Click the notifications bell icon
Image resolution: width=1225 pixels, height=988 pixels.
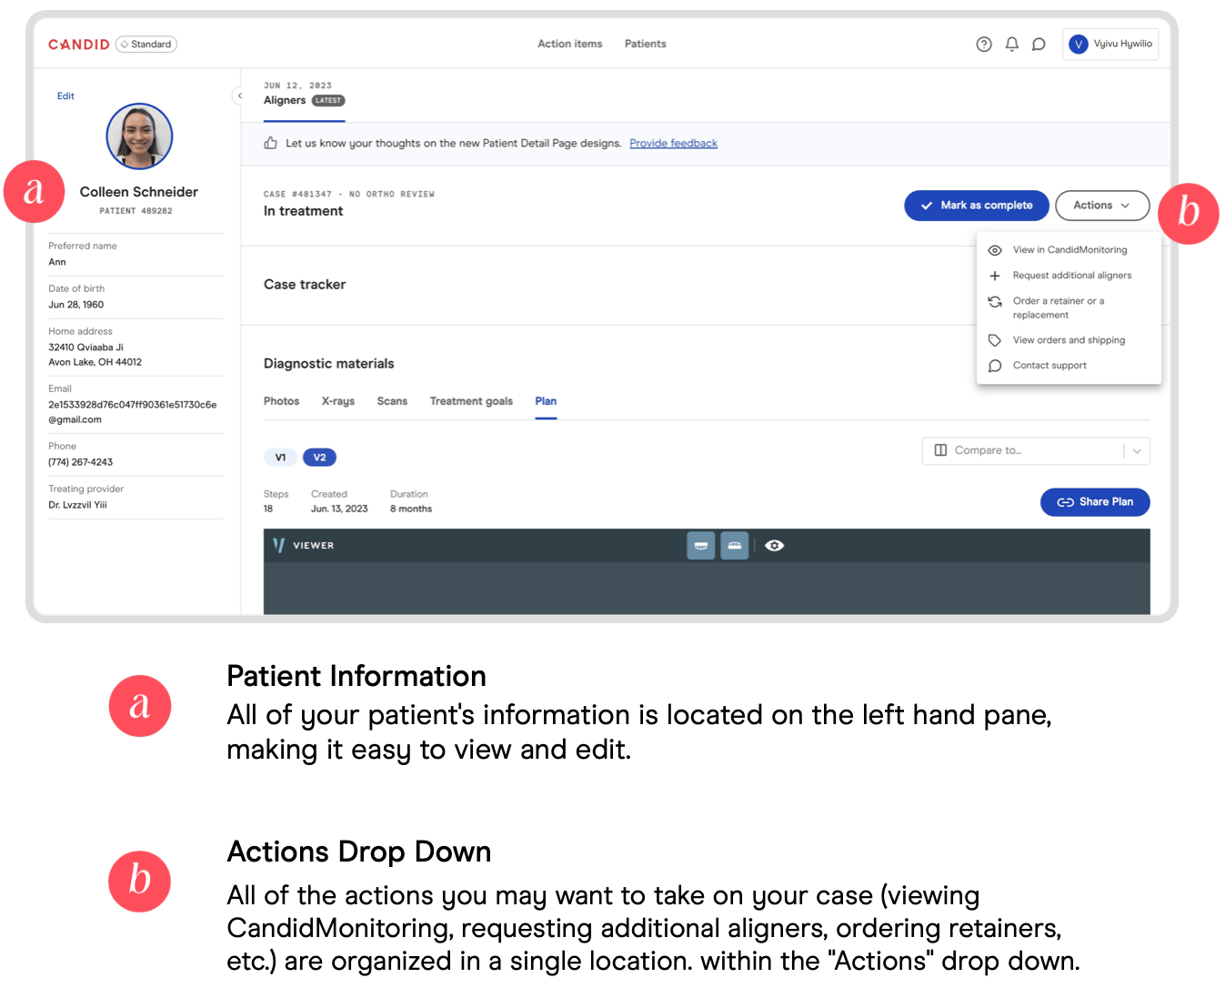(x=1011, y=44)
